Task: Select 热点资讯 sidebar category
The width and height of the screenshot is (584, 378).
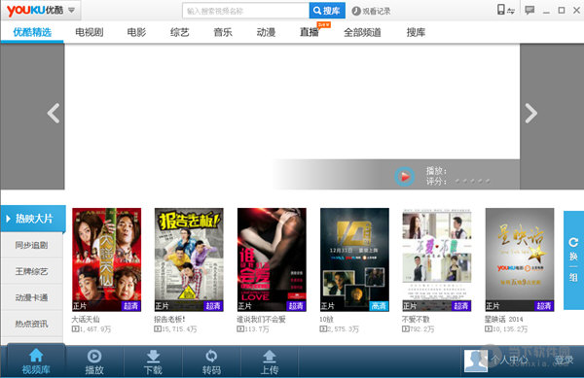Action: [32, 324]
